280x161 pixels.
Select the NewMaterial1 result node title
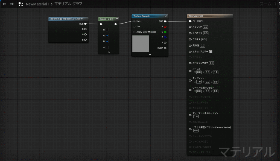(x=196, y=16)
